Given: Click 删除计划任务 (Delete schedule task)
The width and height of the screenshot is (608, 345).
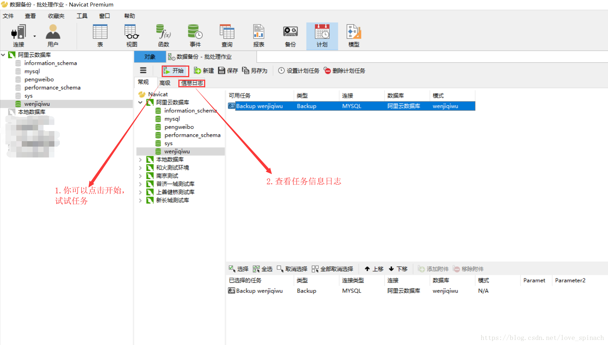Looking at the screenshot, I should coord(344,71).
